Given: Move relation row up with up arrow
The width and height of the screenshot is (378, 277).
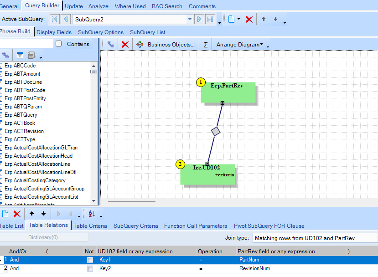Looking at the screenshot, I should 31,214.
